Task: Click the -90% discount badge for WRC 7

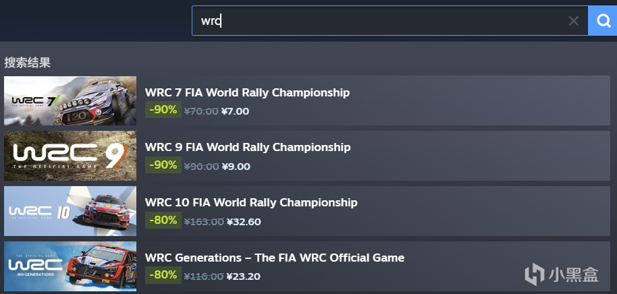Action: coord(163,110)
